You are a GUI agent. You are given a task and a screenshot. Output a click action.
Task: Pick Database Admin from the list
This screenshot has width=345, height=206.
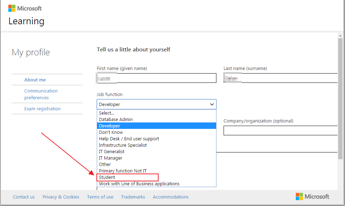156,119
